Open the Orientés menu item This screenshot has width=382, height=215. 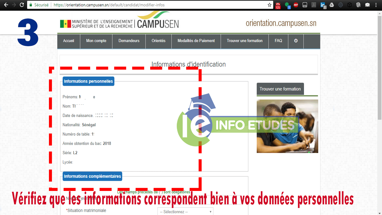[x=159, y=41]
